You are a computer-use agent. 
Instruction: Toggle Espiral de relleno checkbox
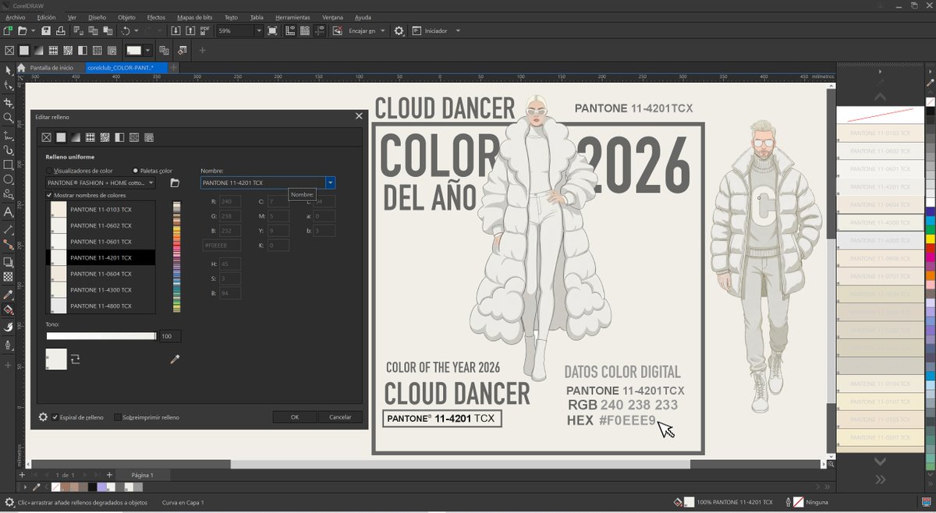pos(55,417)
